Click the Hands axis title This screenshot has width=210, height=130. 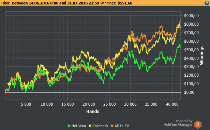pos(93,111)
